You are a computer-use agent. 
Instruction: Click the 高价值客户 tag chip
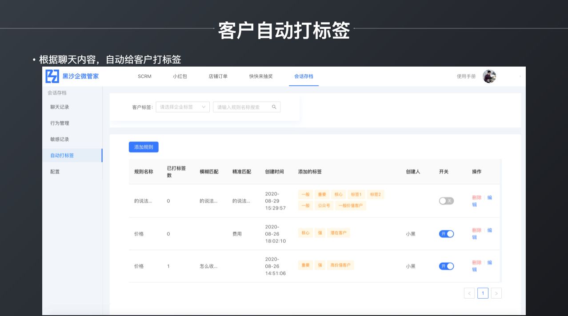[x=340, y=265]
